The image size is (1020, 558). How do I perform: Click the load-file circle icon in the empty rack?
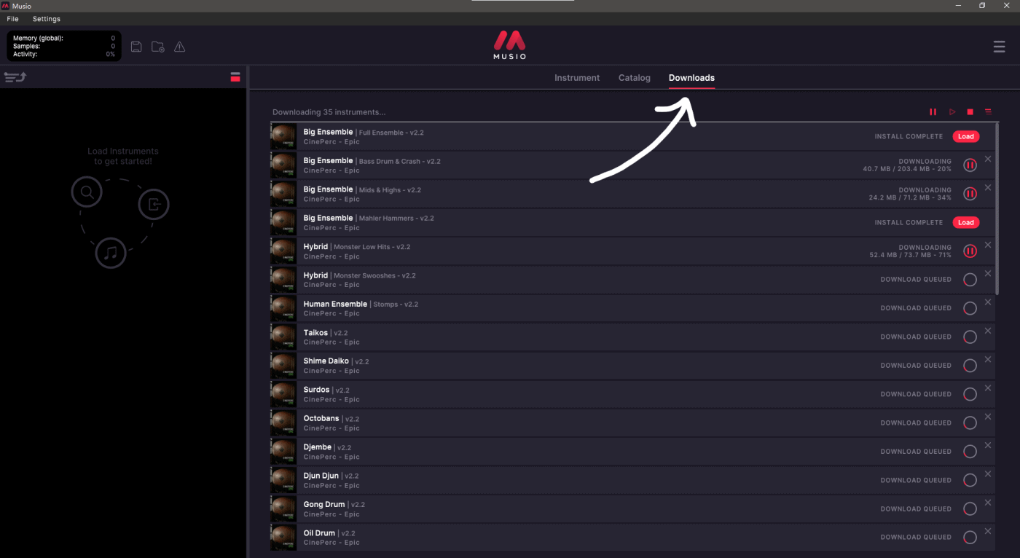click(x=154, y=204)
